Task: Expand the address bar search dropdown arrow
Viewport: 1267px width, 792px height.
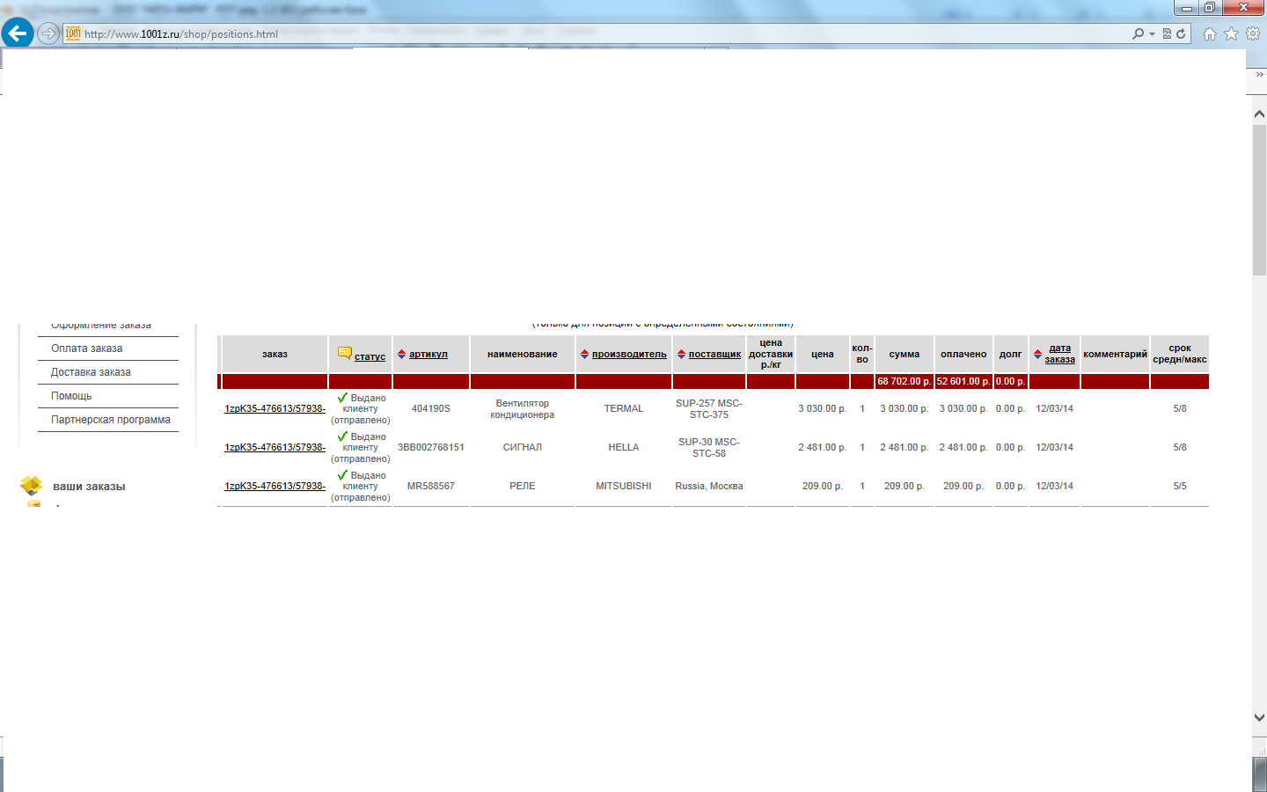Action: click(x=1152, y=34)
